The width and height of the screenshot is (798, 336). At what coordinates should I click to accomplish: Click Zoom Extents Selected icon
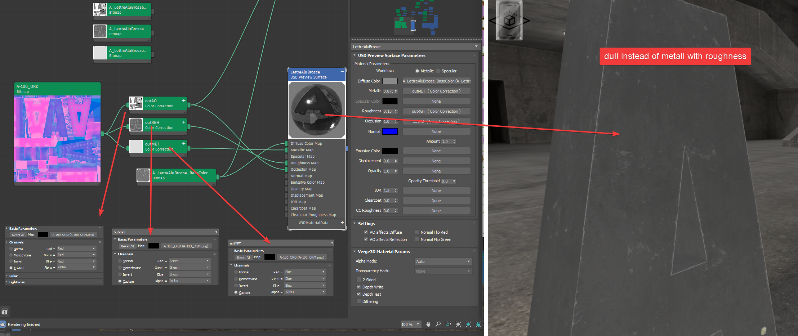tap(468, 324)
